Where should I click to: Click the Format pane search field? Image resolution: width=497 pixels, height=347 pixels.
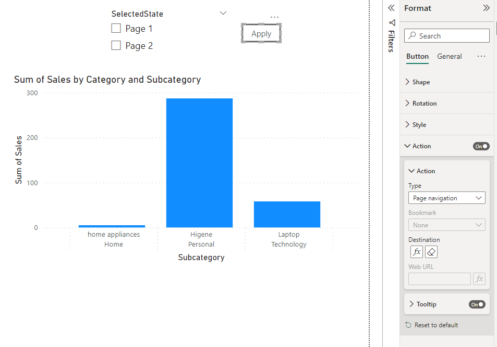coord(446,35)
